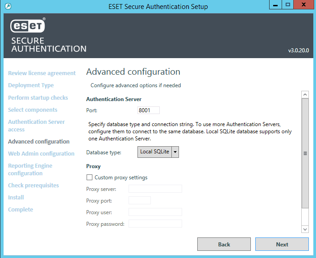Maximize the setup window
Screen dimensions: 316x258
pyautogui.click(x=288, y=5)
